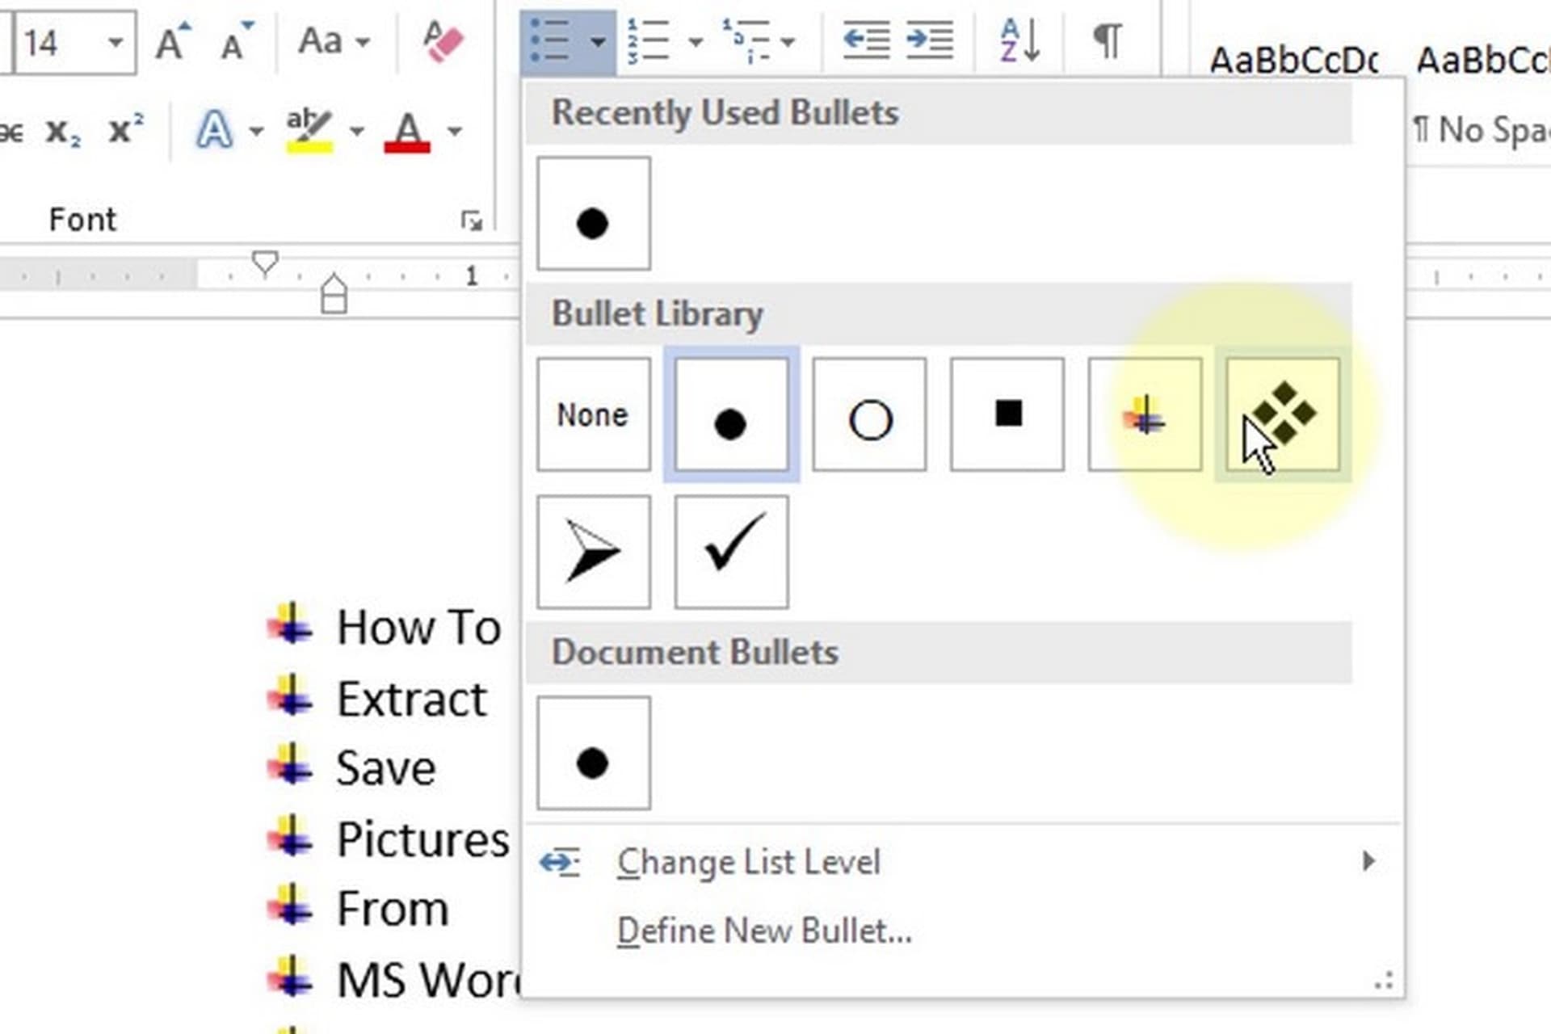1551x1034 pixels.
Task: Select 'None' bullet style option
Action: tap(593, 413)
